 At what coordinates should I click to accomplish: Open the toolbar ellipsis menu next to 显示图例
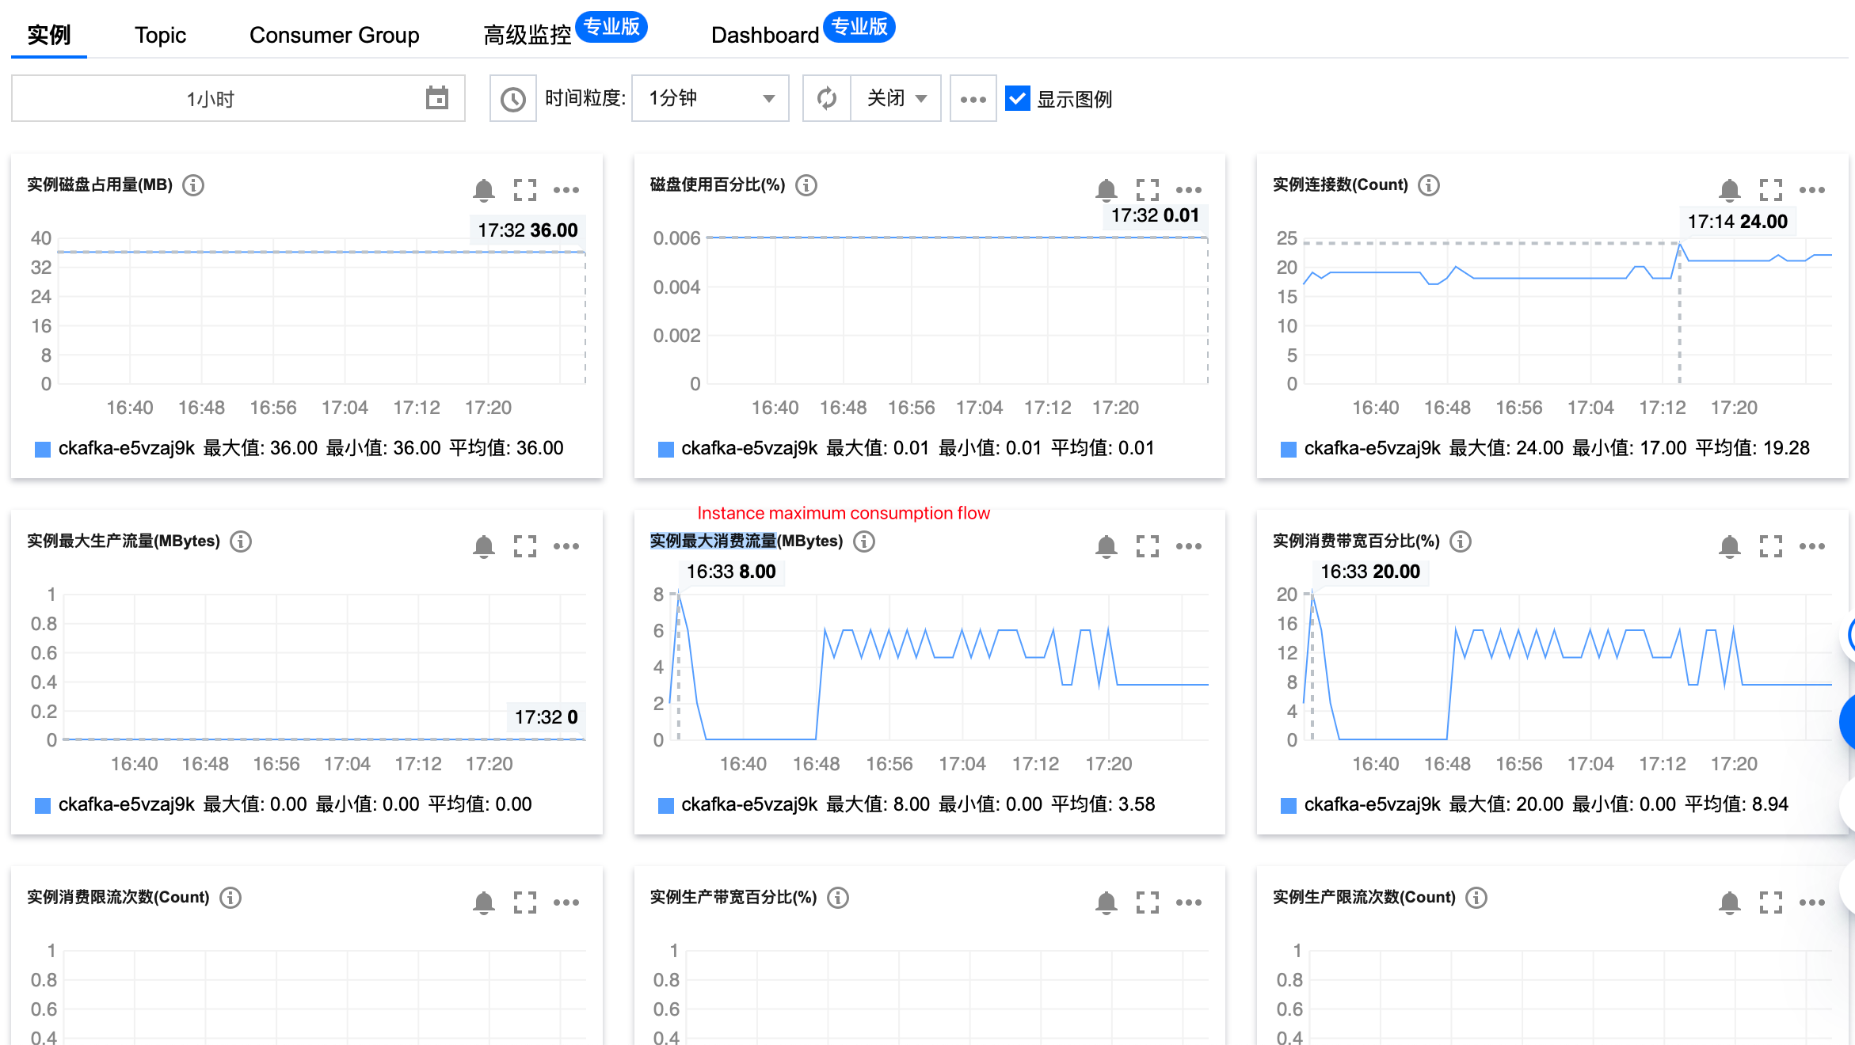[x=973, y=97]
